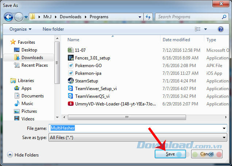Click Hide Folders
232x166 pixels.
[23, 155]
